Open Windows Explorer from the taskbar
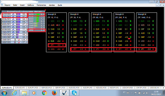The height and width of the screenshot is (96, 165). coord(24,93)
